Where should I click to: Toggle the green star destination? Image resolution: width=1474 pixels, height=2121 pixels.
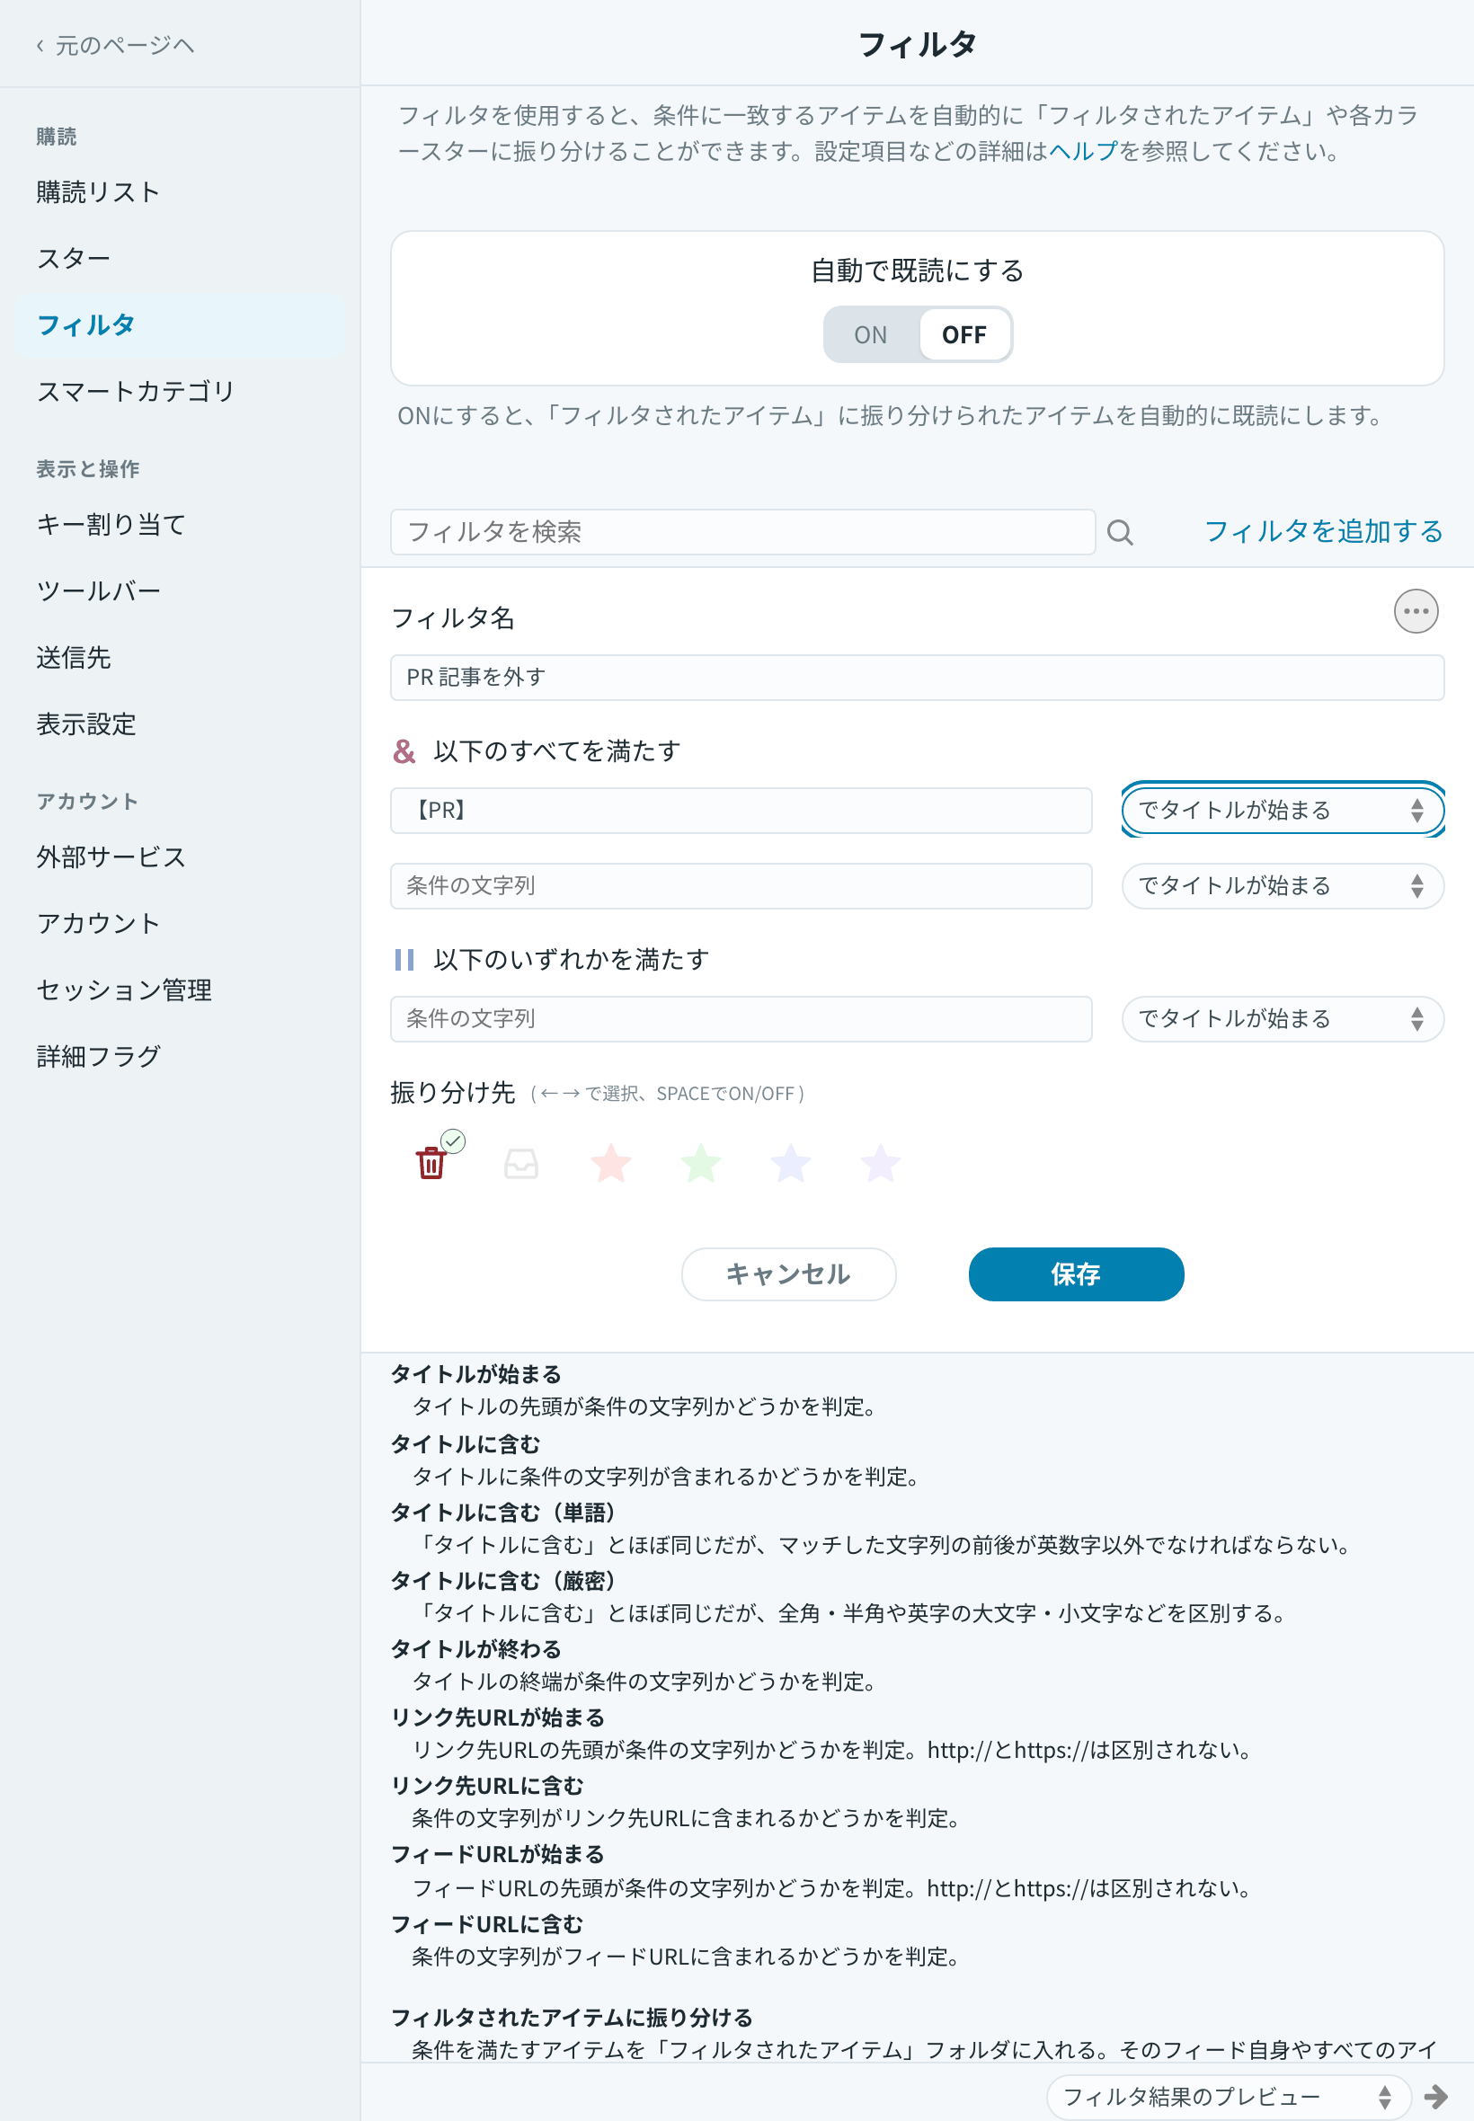pos(701,1163)
